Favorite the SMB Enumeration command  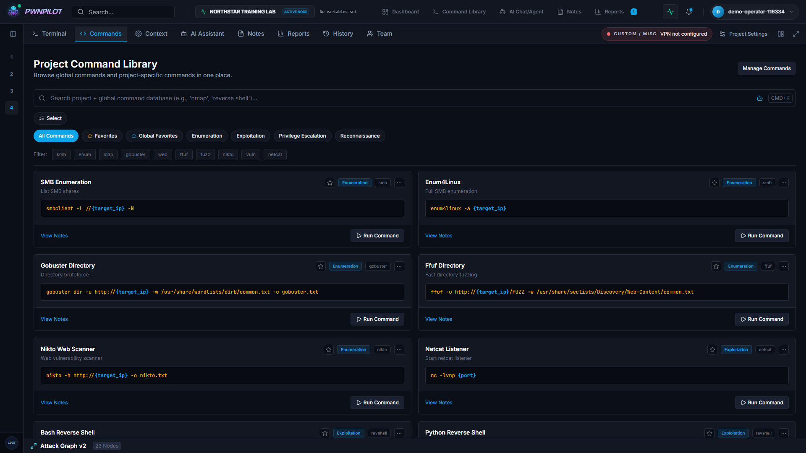click(330, 183)
